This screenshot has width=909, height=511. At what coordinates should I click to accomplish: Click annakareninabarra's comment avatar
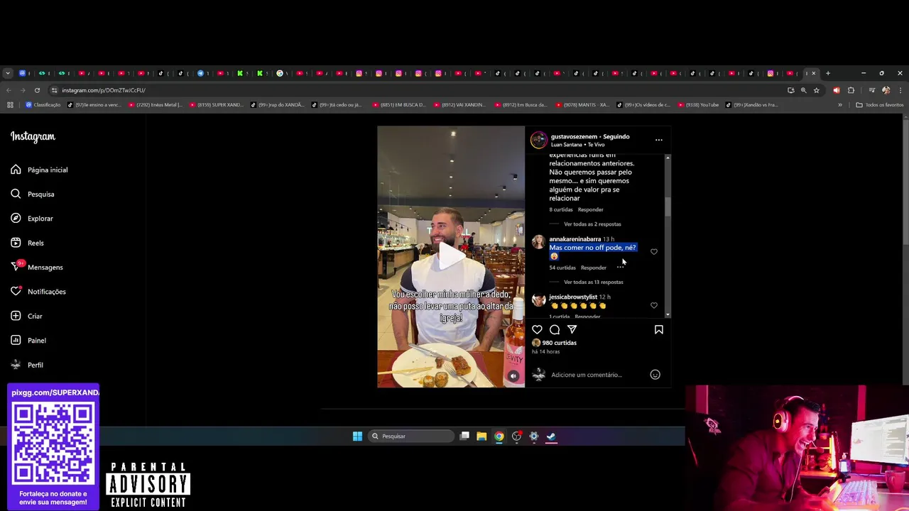(x=539, y=242)
